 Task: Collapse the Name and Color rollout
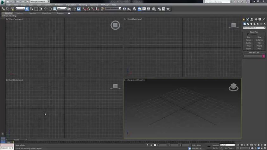[x=254, y=53]
